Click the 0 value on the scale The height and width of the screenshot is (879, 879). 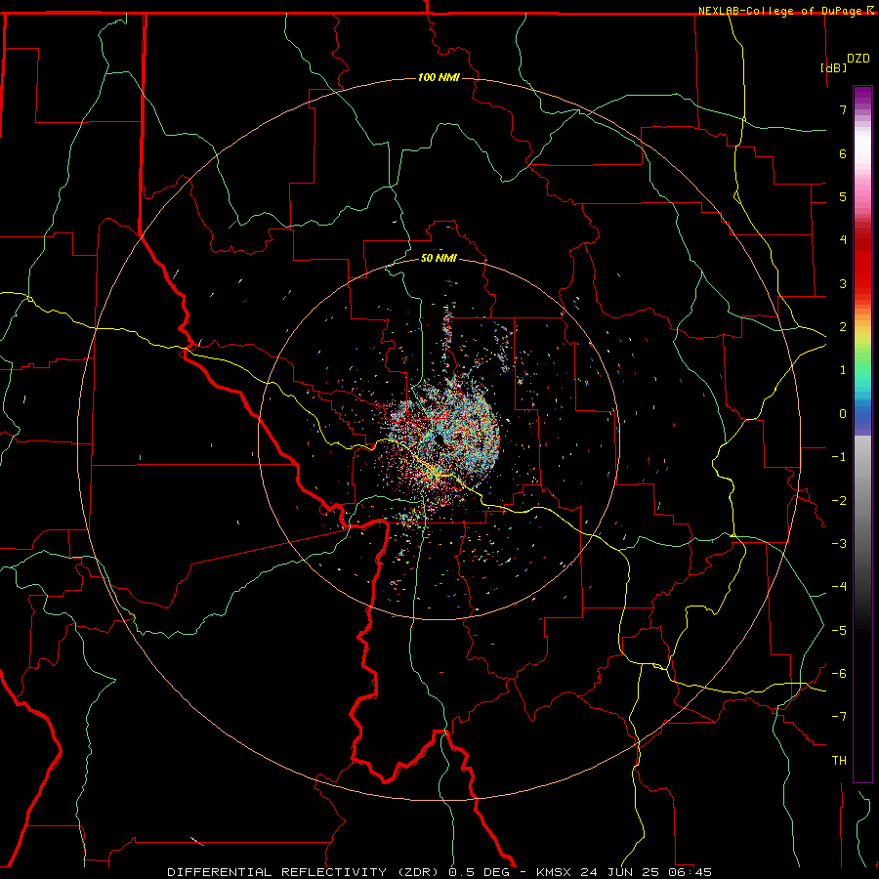coord(843,414)
